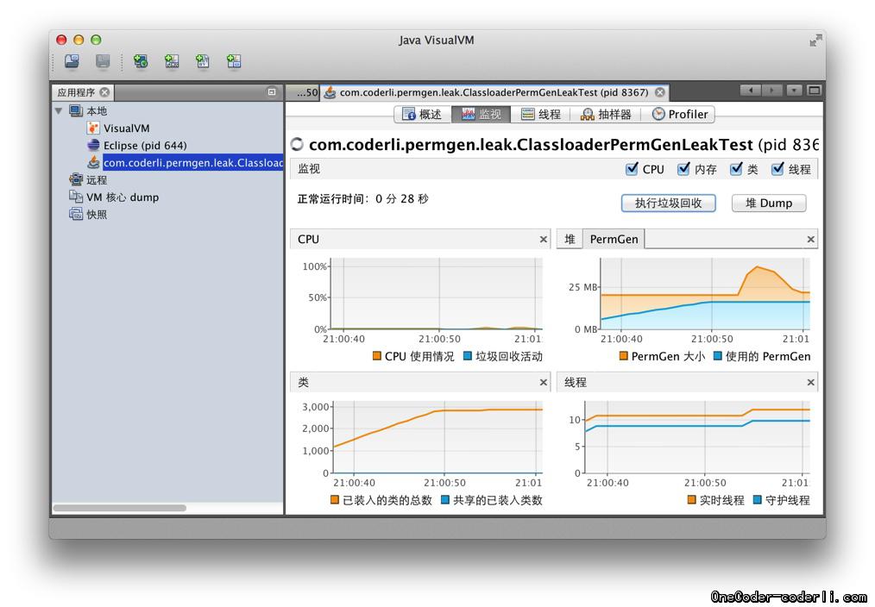Click the Add VM Coredump toolbar icon
875x607 pixels.
pyautogui.click(x=203, y=61)
